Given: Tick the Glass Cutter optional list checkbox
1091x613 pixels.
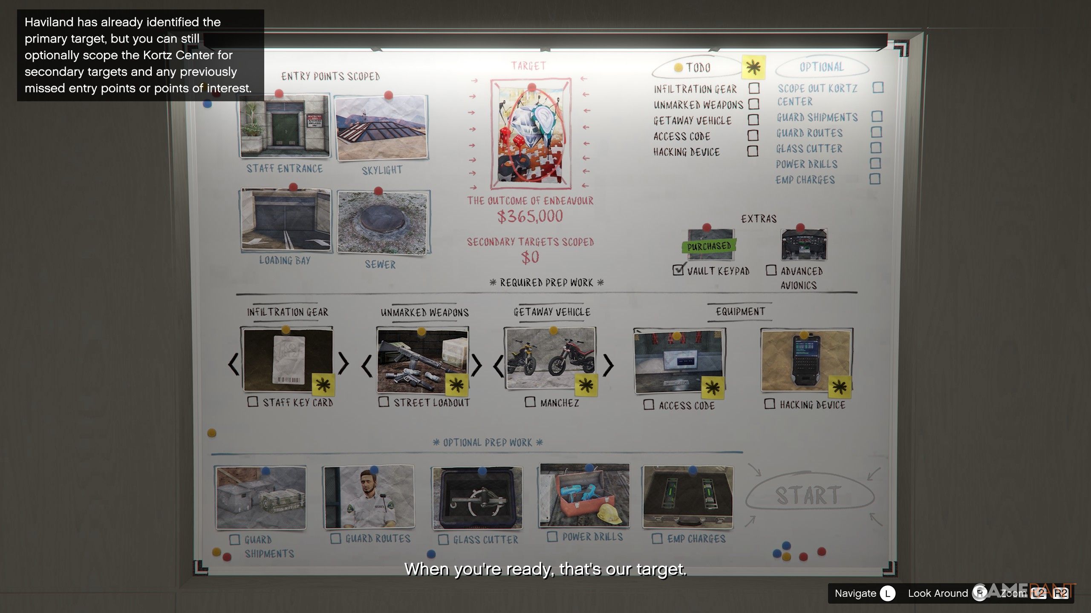Looking at the screenshot, I should point(876,148).
